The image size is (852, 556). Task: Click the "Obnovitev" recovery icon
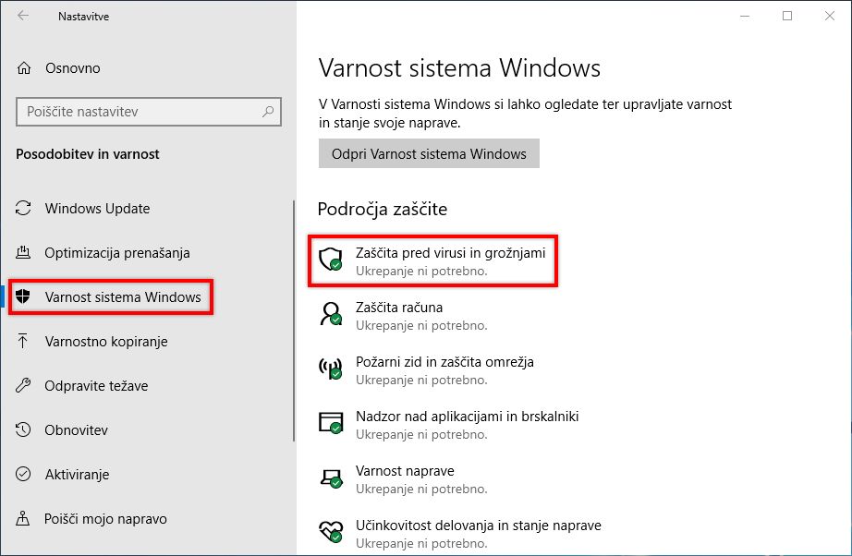pyautogui.click(x=23, y=429)
